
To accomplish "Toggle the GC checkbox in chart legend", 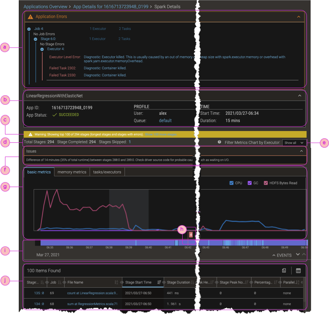I will coord(249,183).
